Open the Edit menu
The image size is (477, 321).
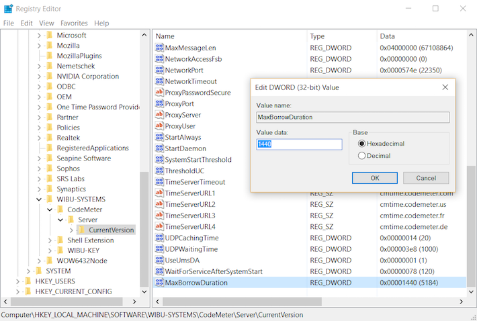click(26, 23)
